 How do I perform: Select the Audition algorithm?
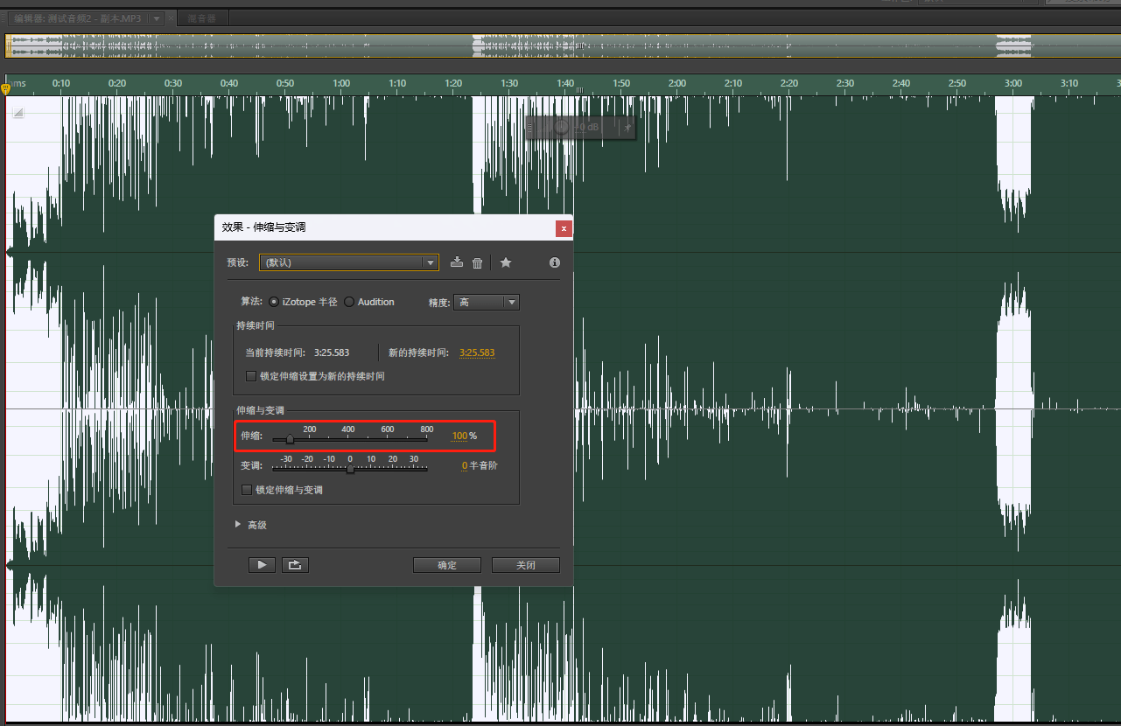point(349,302)
